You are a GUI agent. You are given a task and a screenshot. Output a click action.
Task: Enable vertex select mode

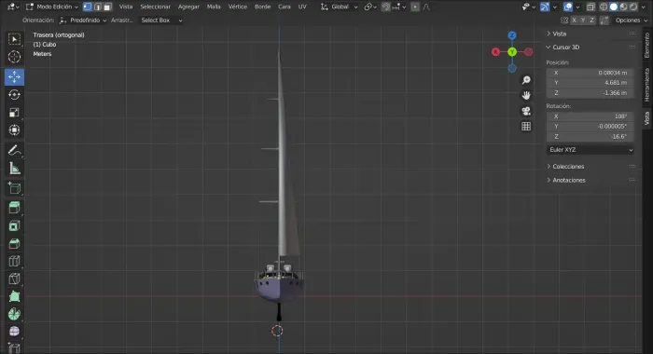[x=87, y=7]
